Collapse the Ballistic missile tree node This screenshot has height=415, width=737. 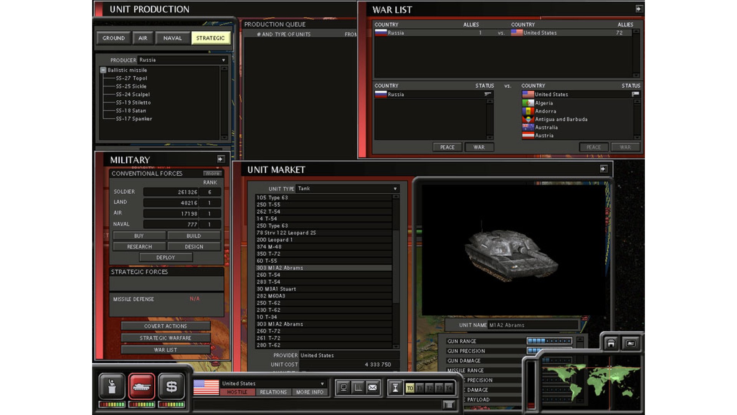[x=103, y=70]
